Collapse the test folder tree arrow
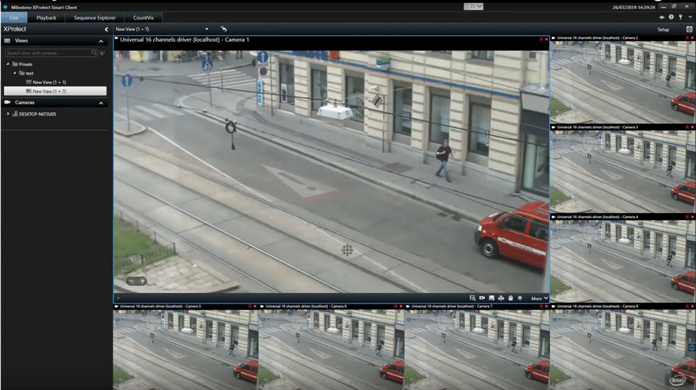Viewport: 696px width, 390px height. pos(15,73)
